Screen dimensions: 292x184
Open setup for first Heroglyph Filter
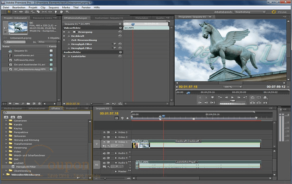tap(114, 44)
